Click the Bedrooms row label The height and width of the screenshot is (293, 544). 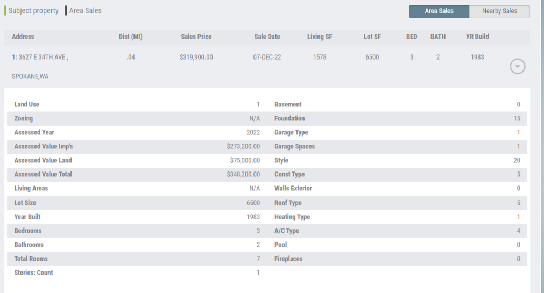28,231
